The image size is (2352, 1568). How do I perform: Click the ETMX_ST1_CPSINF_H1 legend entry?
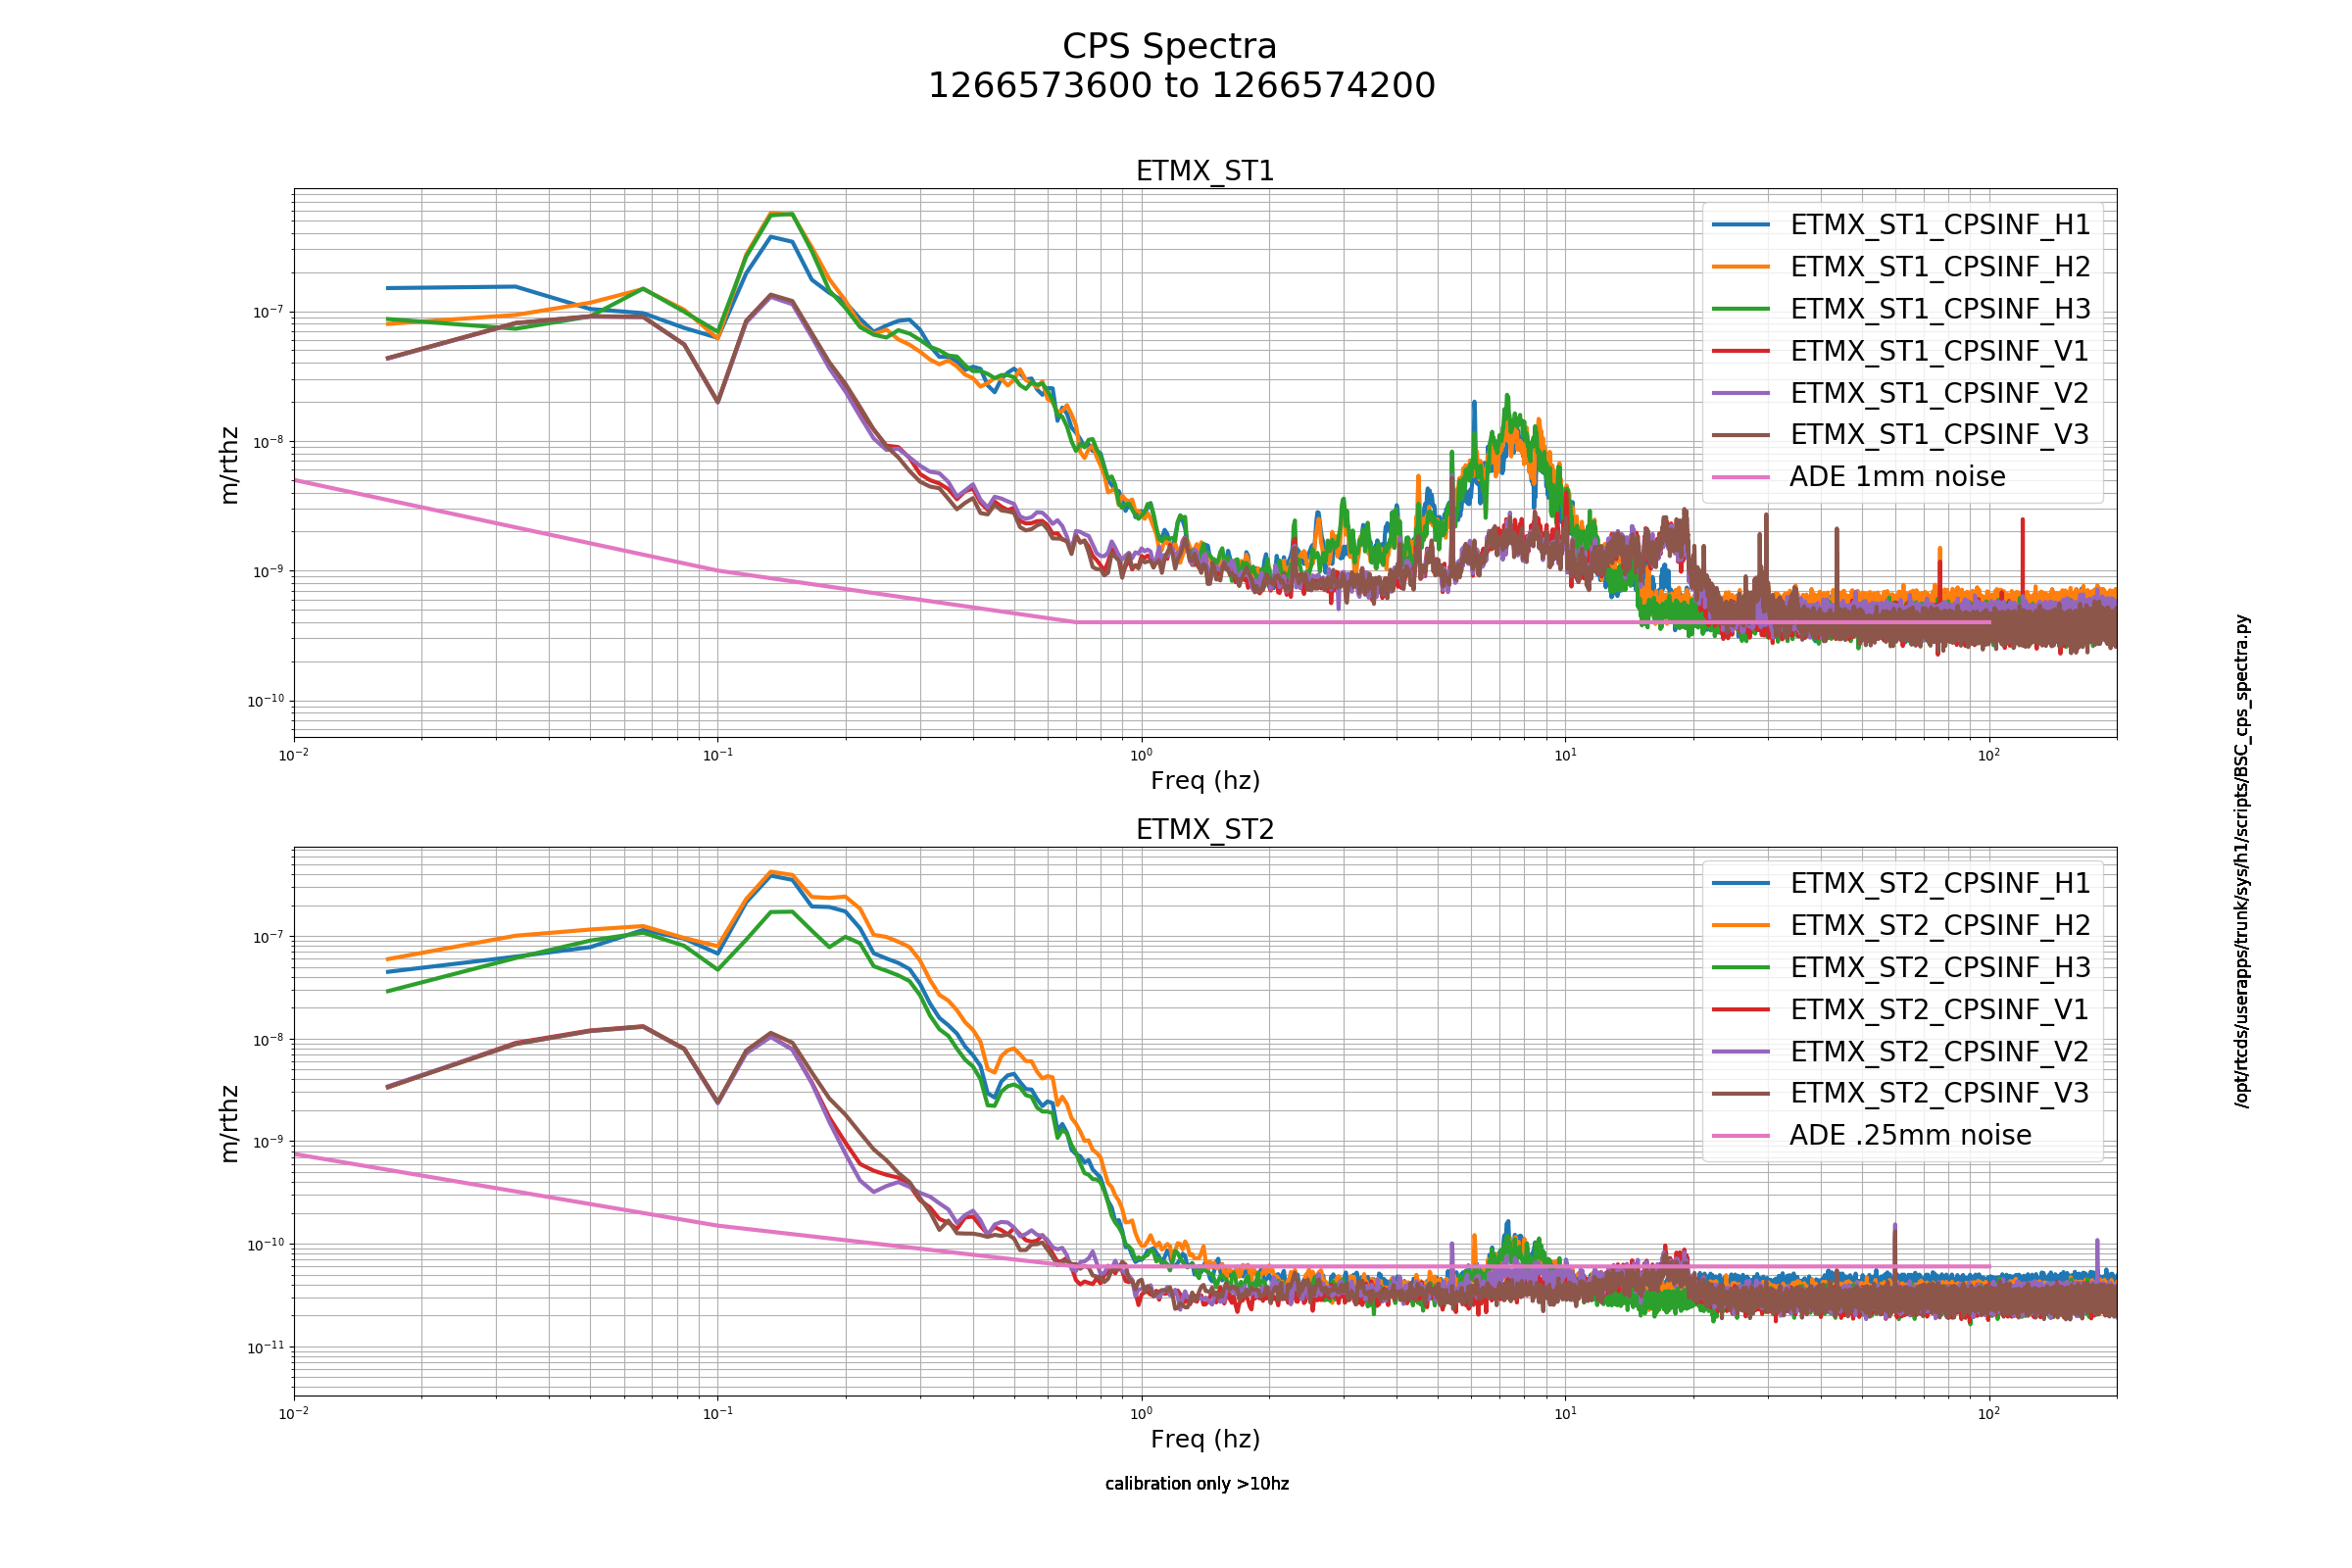(x=1900, y=225)
